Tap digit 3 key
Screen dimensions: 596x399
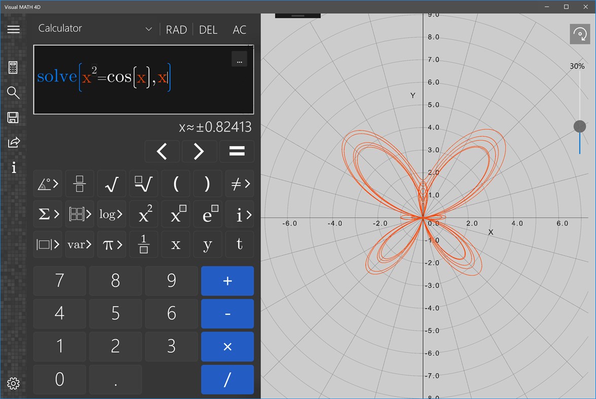(x=171, y=346)
